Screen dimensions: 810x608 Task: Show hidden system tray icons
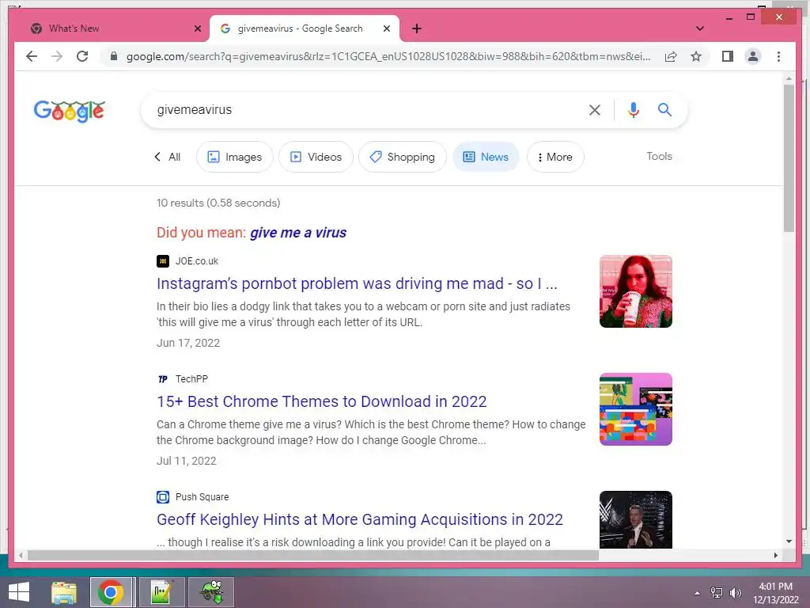697,593
